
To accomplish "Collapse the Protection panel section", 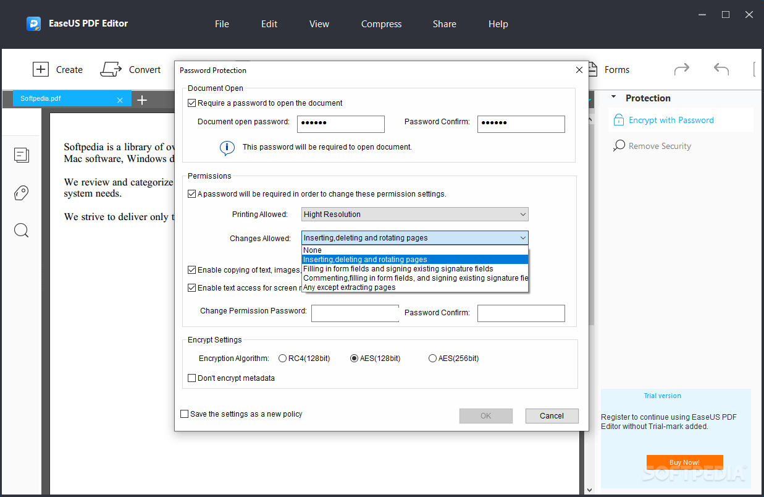I will tap(614, 98).
